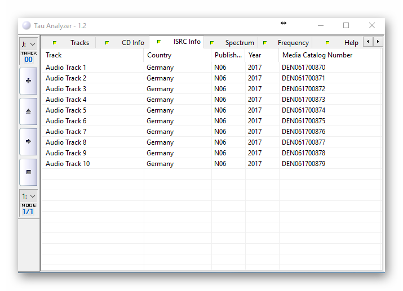This screenshot has width=403, height=291.
Task: Select the Audio Track 5 row
Action: click(66, 110)
